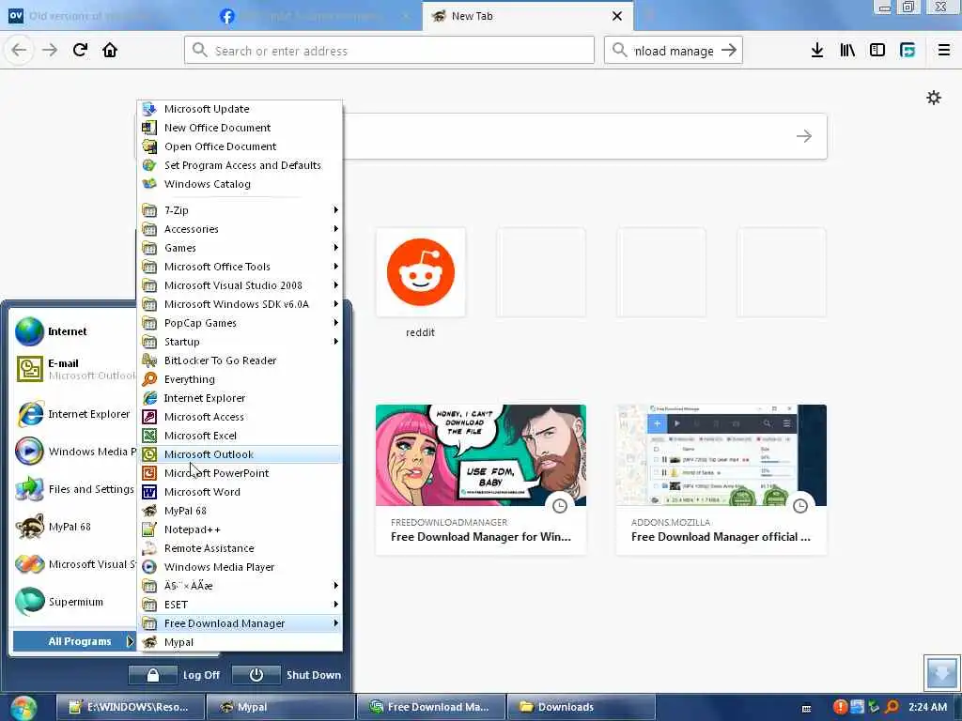The image size is (962, 721).
Task: Click the browser Forward arrow
Action: (x=50, y=51)
